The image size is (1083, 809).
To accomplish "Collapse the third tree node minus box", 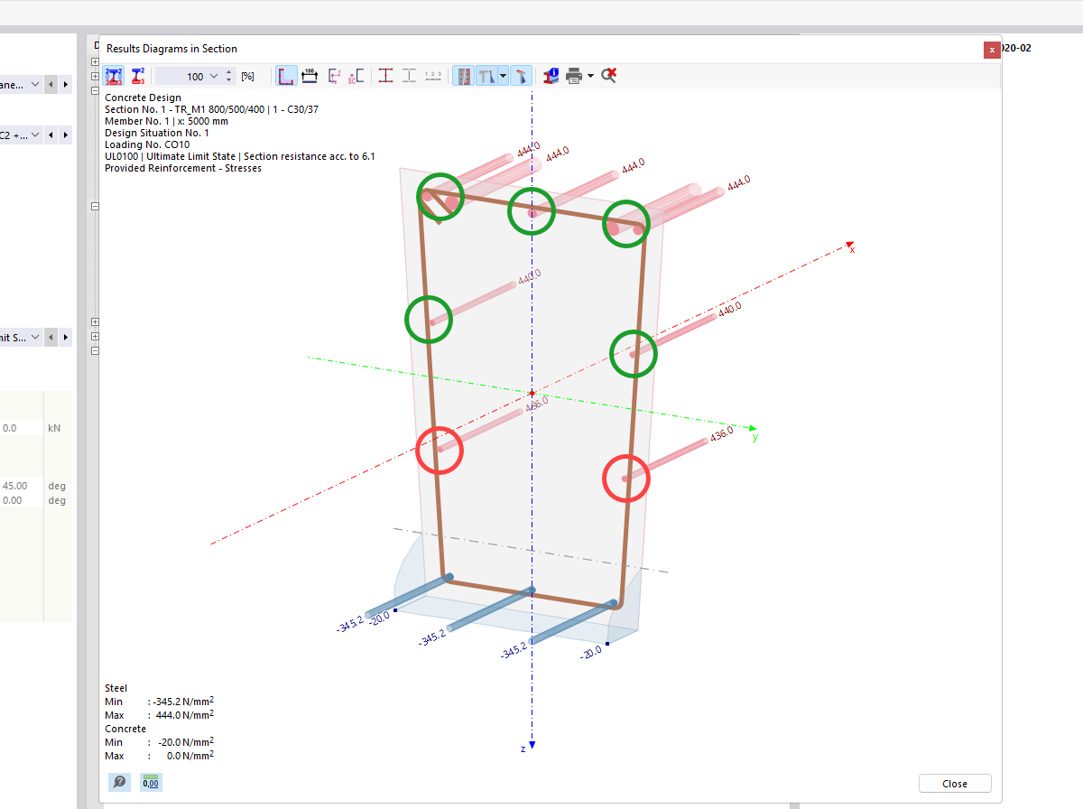I will coord(95,91).
